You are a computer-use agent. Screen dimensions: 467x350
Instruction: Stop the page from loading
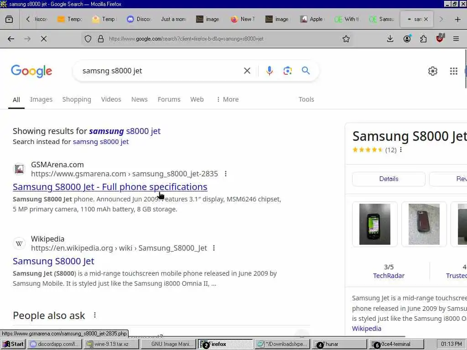44,39
